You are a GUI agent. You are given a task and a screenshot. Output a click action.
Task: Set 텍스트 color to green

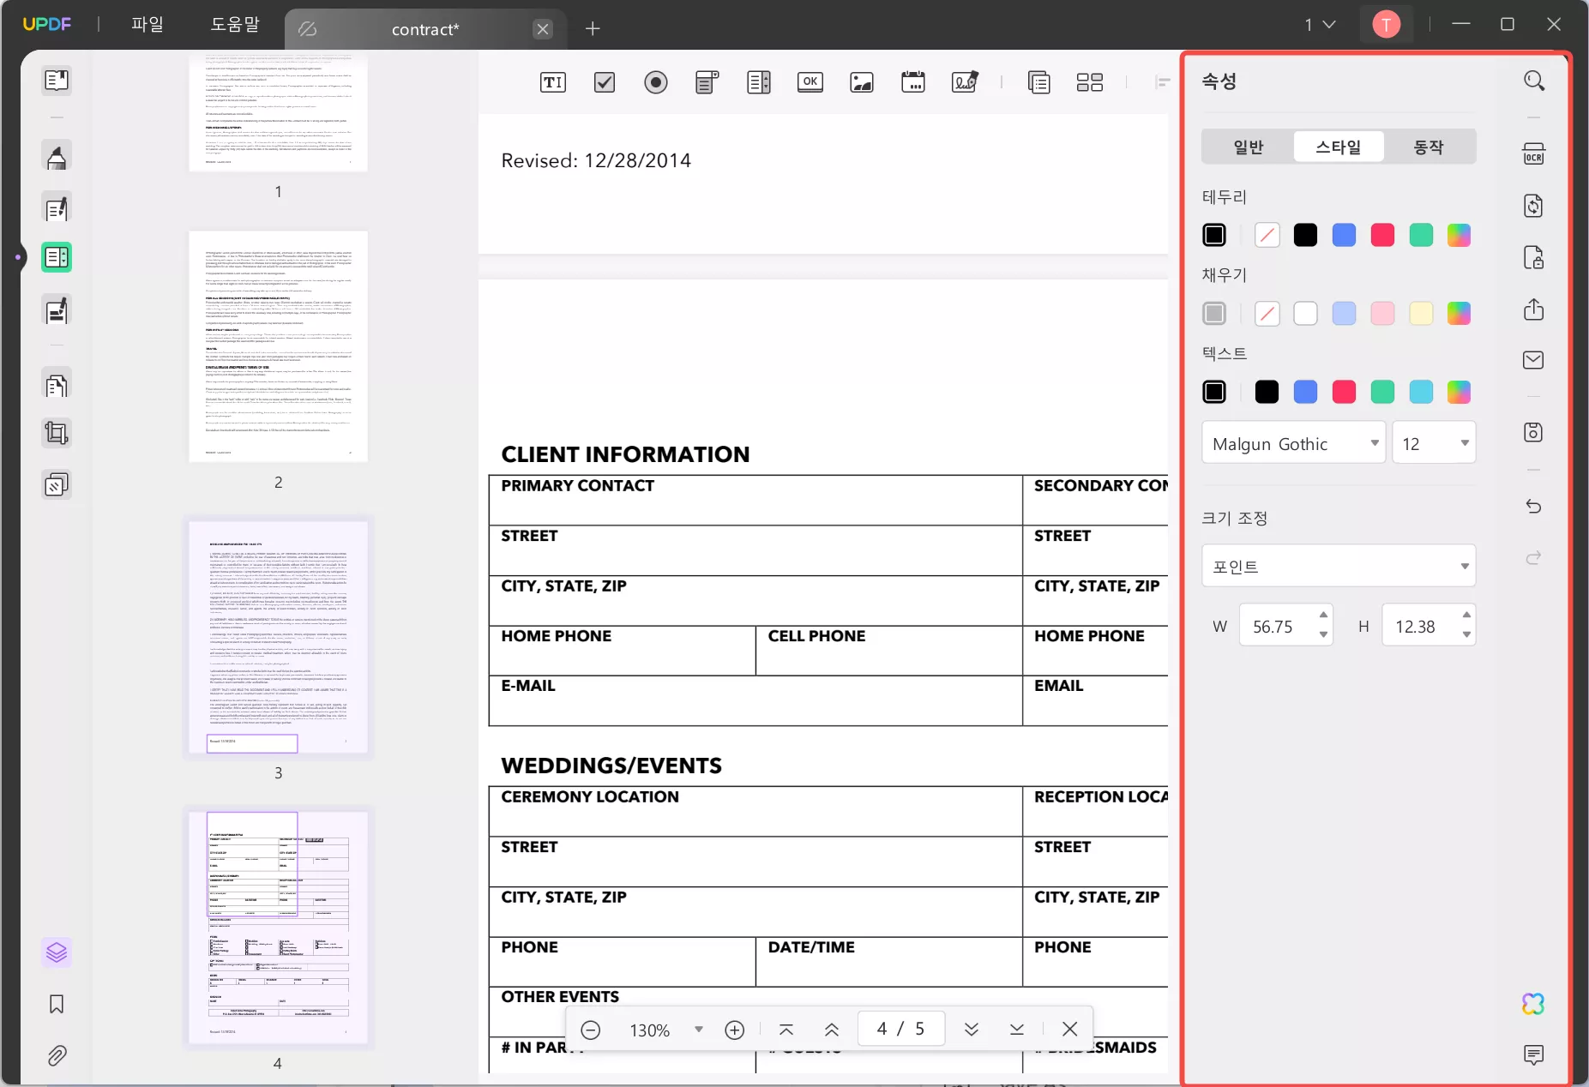[1382, 392]
